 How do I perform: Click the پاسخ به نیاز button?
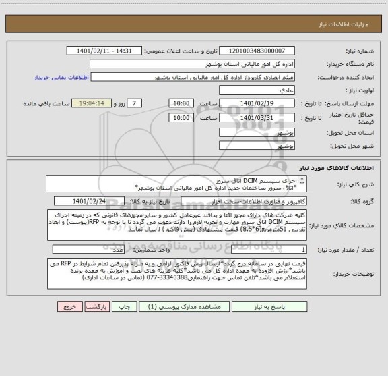269,306
